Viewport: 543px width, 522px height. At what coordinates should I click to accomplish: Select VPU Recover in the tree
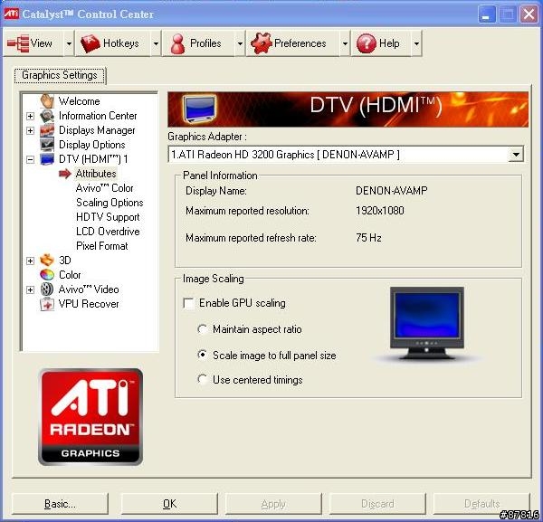point(89,304)
